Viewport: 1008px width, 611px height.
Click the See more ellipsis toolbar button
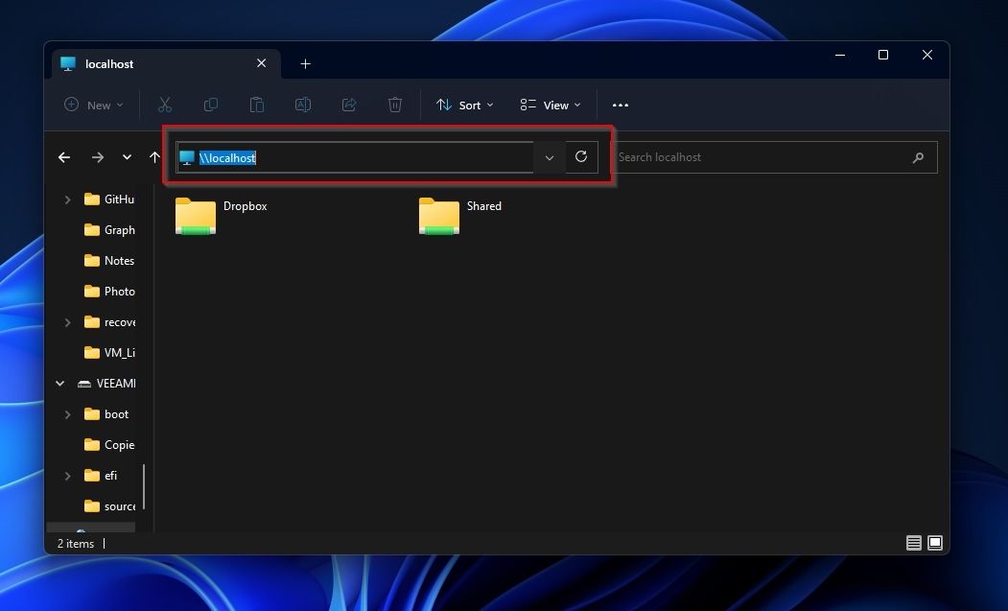point(620,105)
